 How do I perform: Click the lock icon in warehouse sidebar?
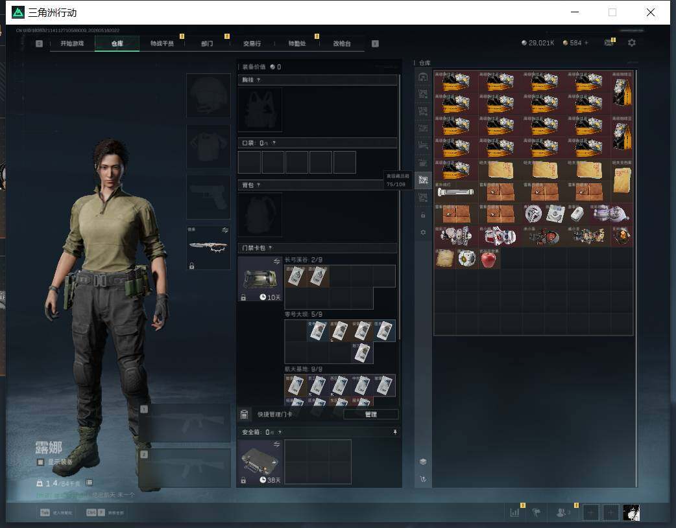click(423, 215)
